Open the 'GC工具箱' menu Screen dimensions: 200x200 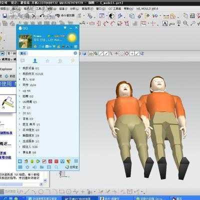point(114,8)
